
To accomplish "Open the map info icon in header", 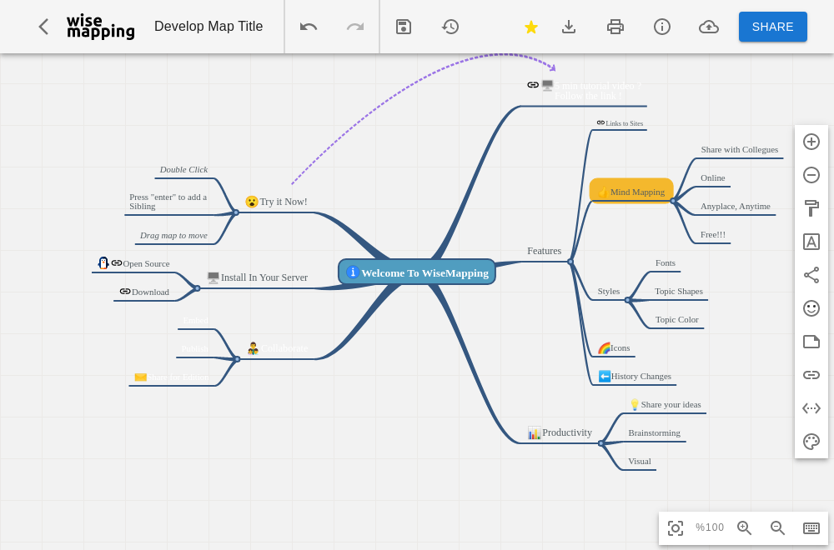I will pyautogui.click(x=661, y=27).
